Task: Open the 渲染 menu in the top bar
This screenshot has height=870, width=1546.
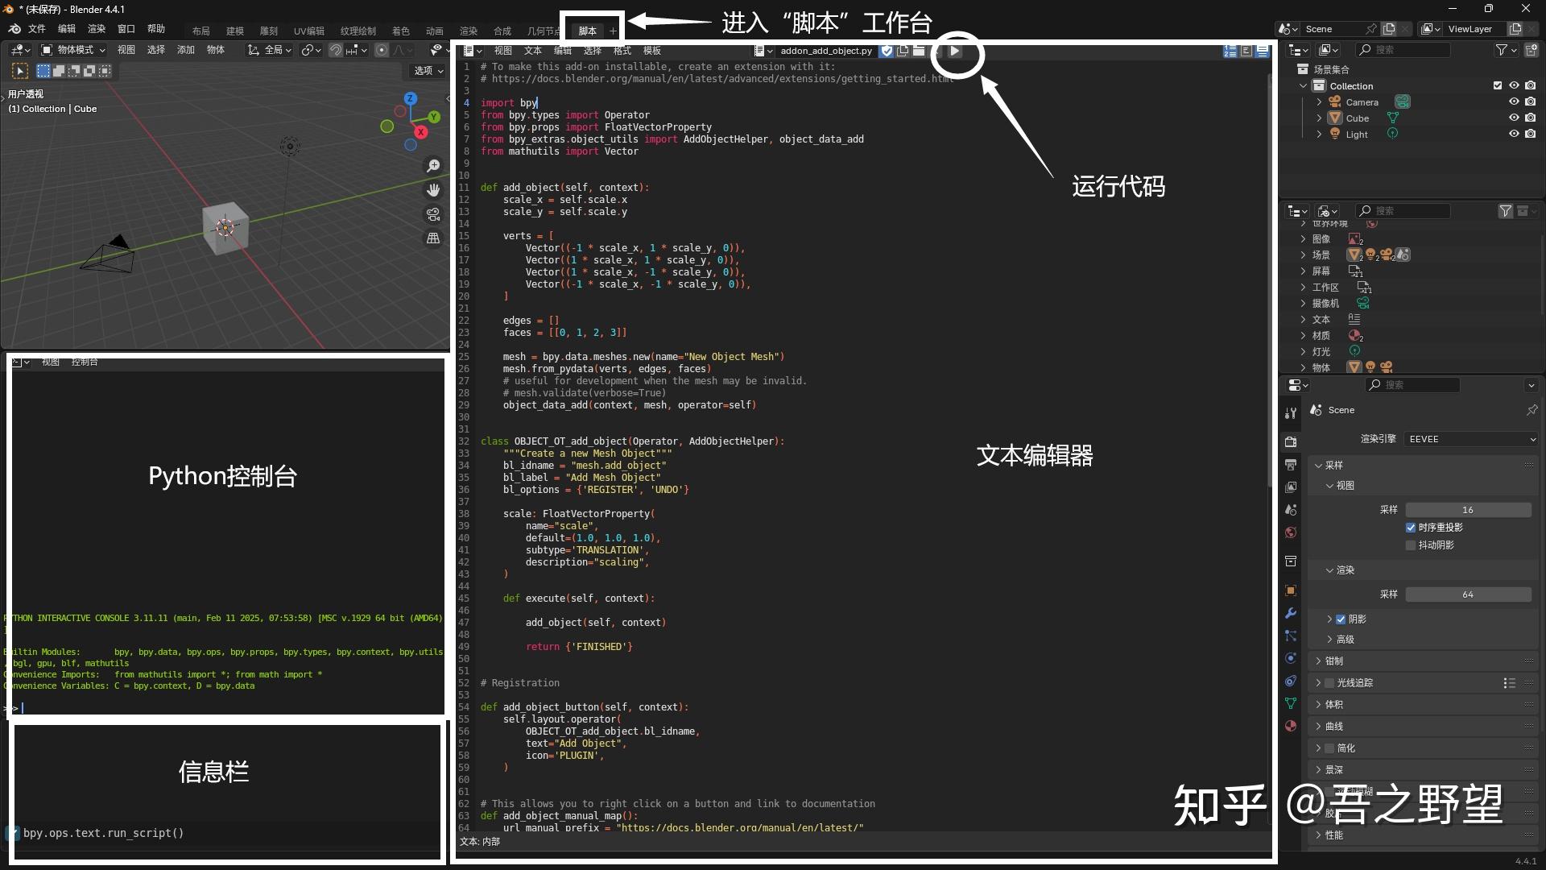Action: point(96,28)
